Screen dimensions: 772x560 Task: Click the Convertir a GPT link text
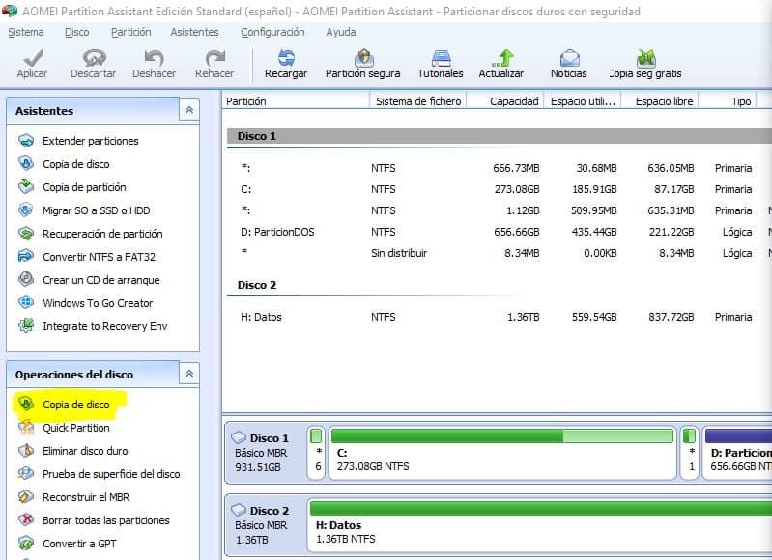coord(79,544)
